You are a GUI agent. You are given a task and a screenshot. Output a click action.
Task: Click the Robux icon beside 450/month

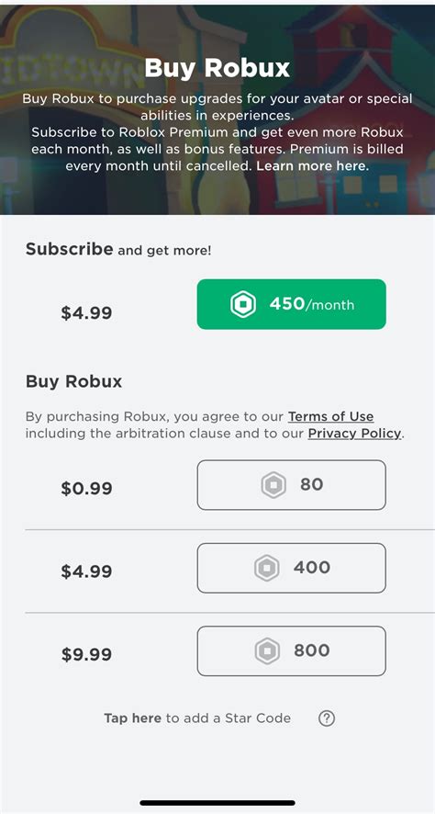click(x=243, y=304)
